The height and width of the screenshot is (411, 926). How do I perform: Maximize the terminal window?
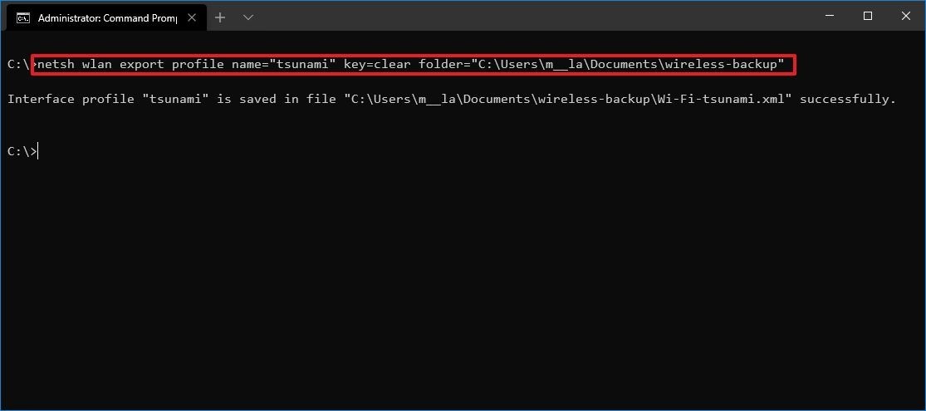click(x=867, y=16)
